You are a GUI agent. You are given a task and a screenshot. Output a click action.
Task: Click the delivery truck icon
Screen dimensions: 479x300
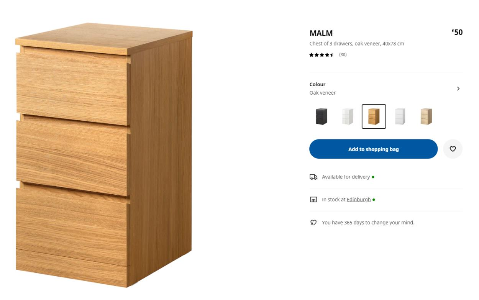point(313,177)
